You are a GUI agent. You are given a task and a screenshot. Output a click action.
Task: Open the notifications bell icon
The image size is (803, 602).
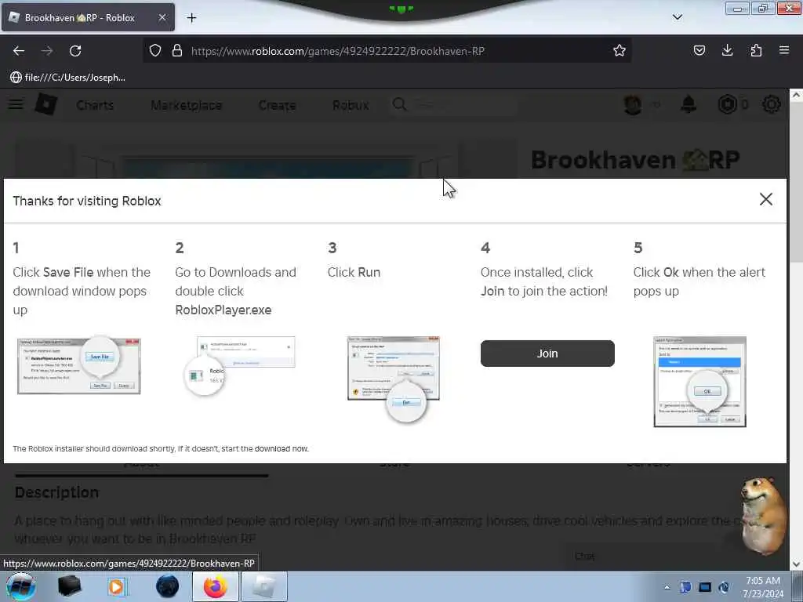(689, 104)
